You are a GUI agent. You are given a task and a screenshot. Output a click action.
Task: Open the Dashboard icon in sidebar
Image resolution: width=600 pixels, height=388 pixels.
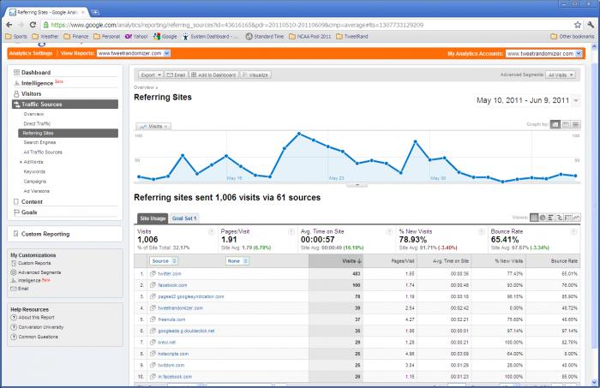click(x=16, y=73)
